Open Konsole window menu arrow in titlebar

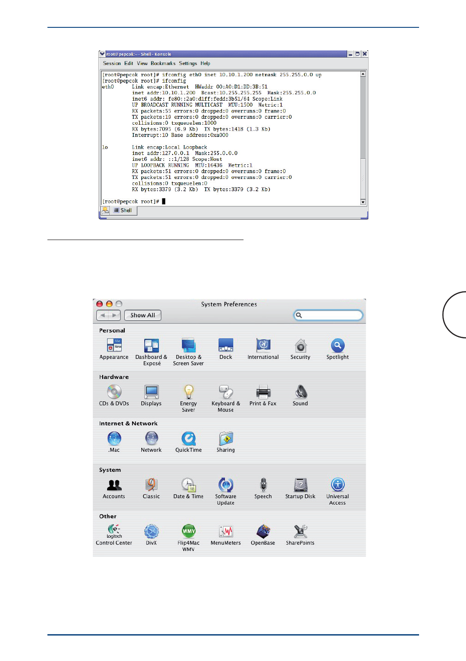[x=102, y=54]
